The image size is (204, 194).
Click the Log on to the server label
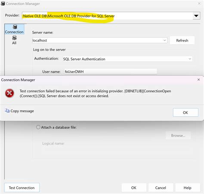[49, 50]
